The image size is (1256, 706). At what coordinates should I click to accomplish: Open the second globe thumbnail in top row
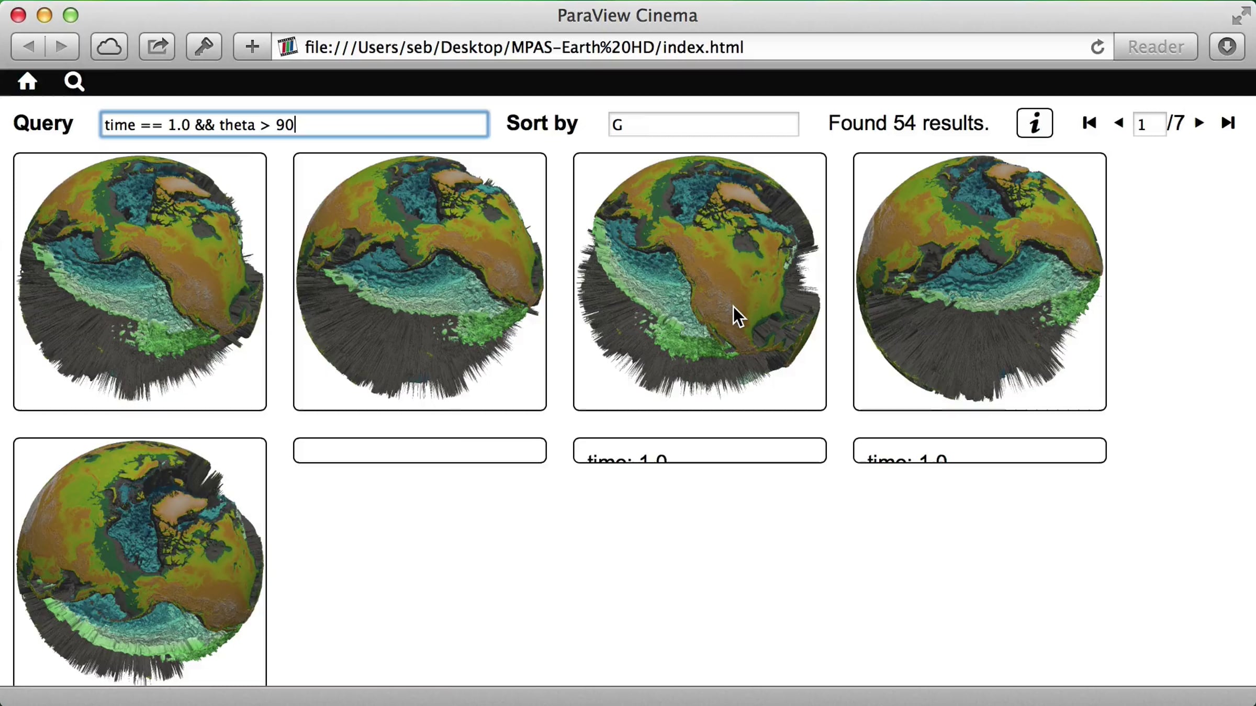(420, 282)
